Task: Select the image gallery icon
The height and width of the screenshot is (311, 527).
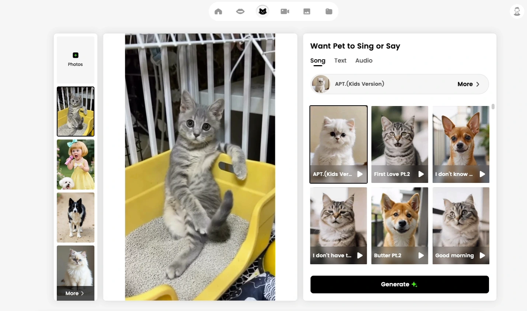Action: (x=307, y=11)
